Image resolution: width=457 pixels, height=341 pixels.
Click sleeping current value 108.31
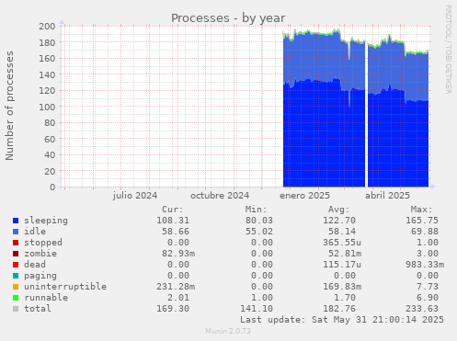[x=173, y=221]
